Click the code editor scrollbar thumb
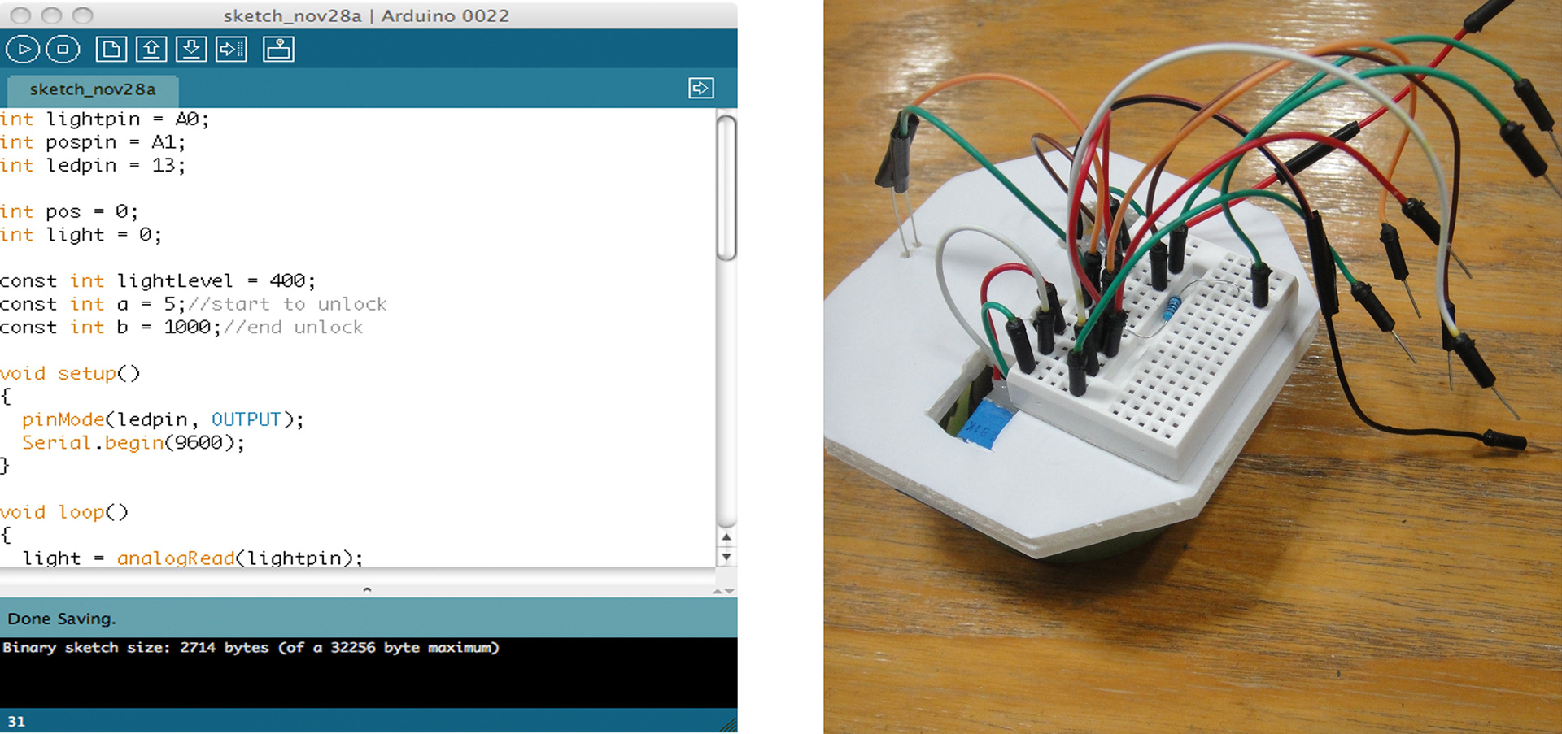Viewport: 1562px width, 734px height. click(726, 188)
